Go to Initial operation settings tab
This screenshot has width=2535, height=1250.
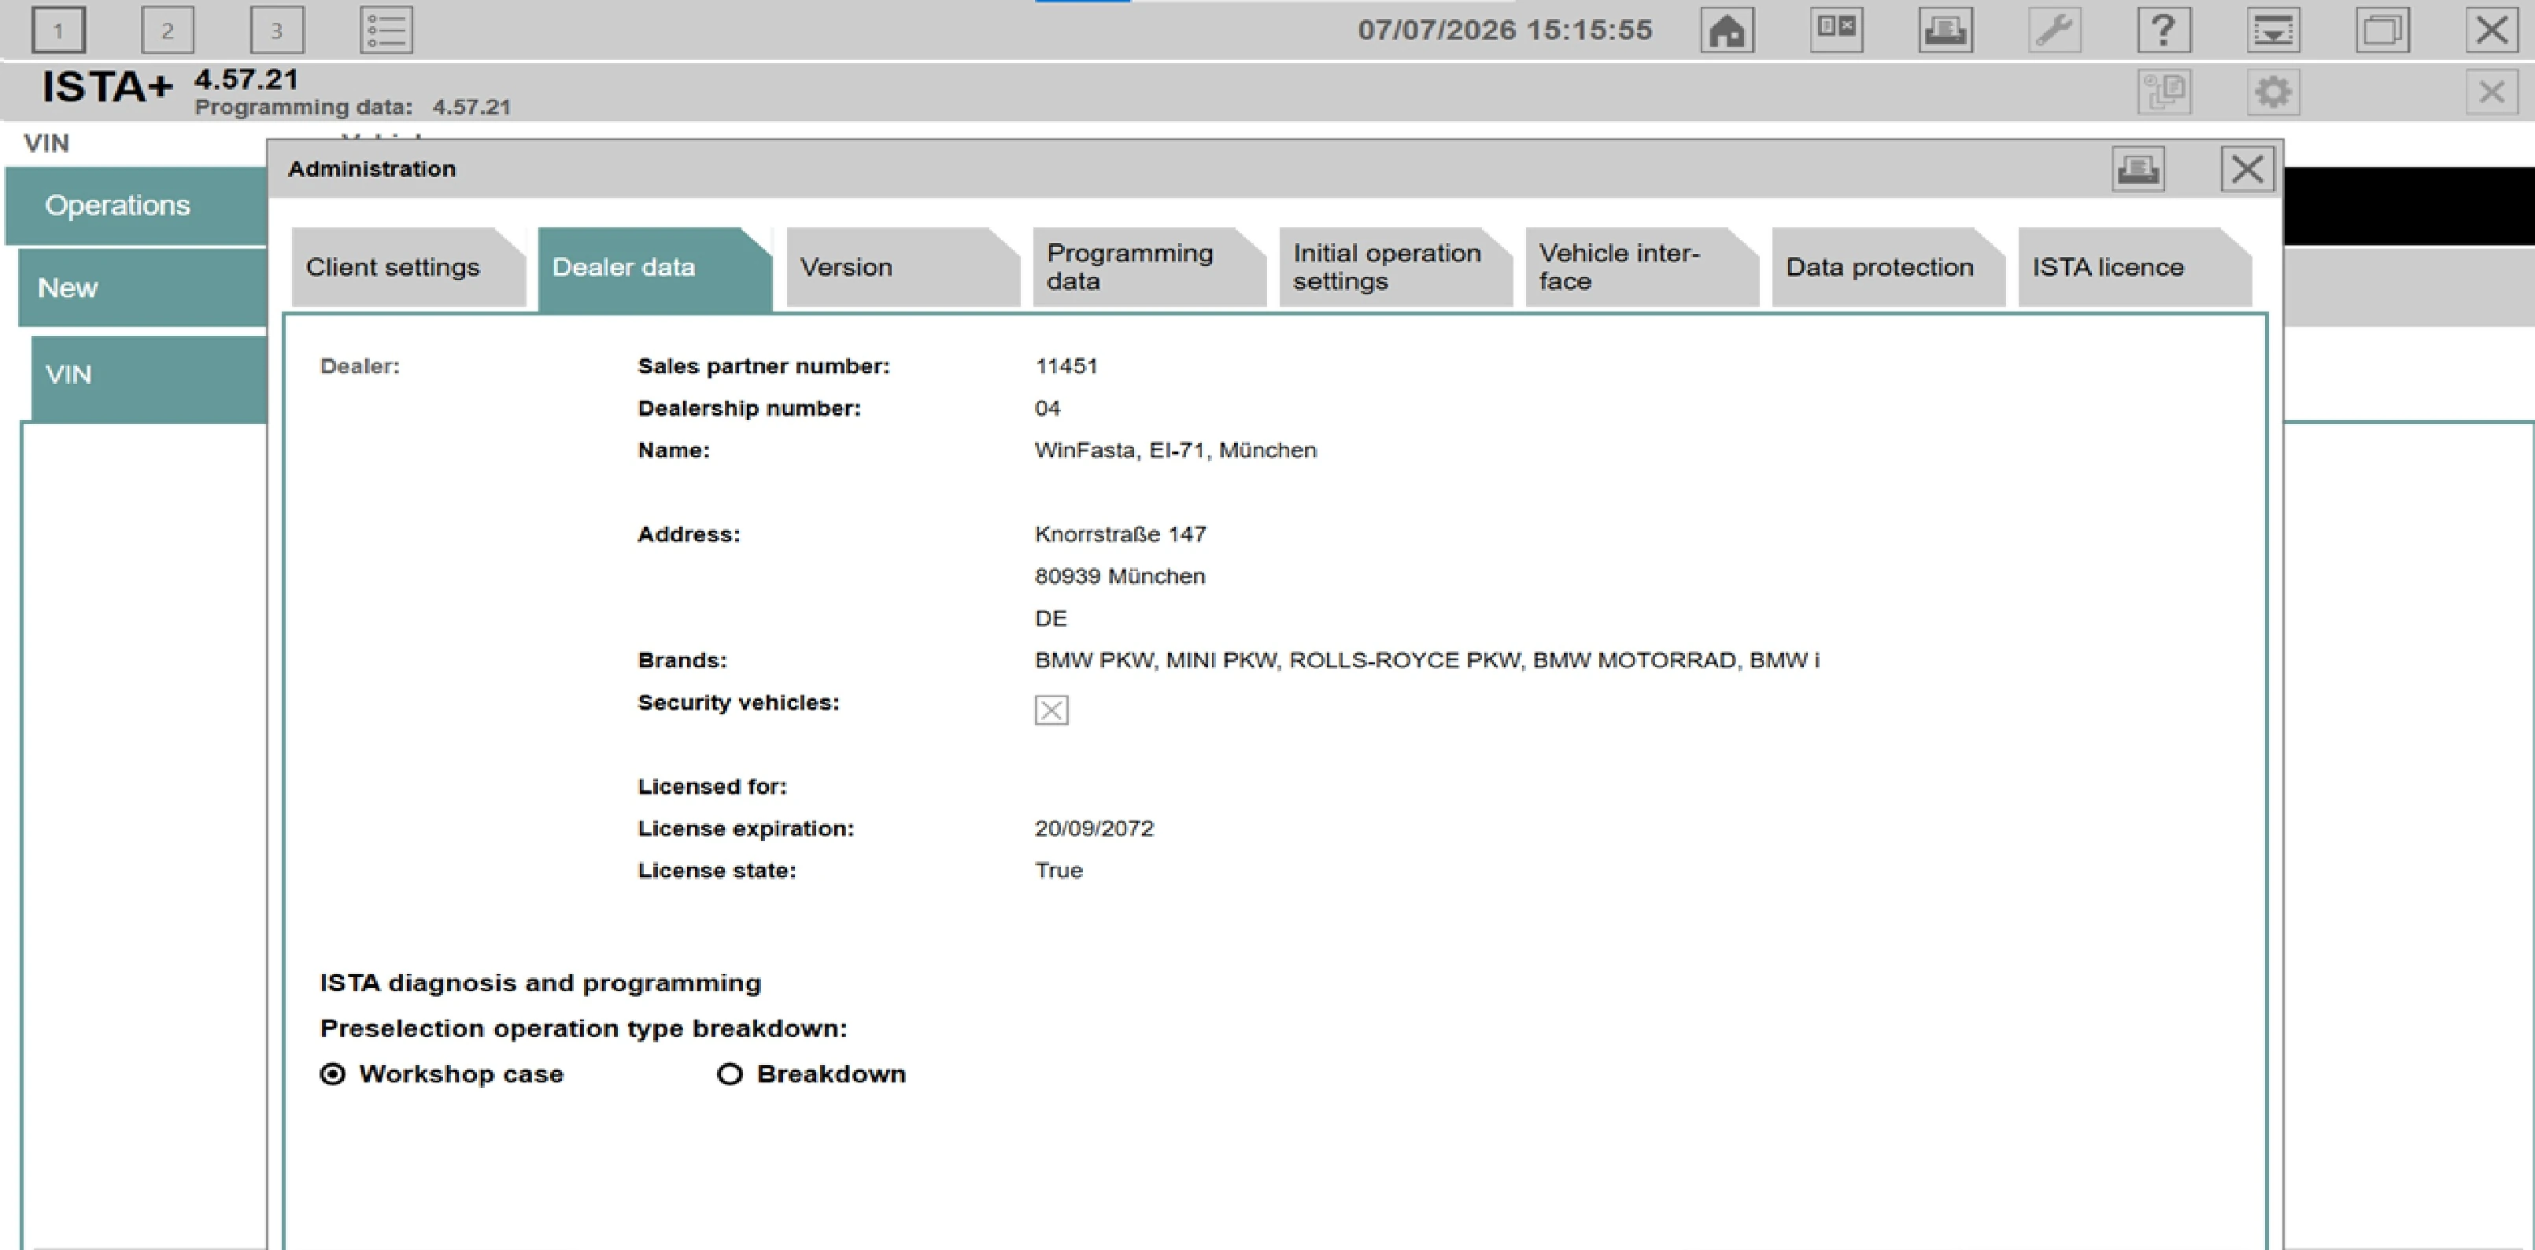coord(1395,267)
